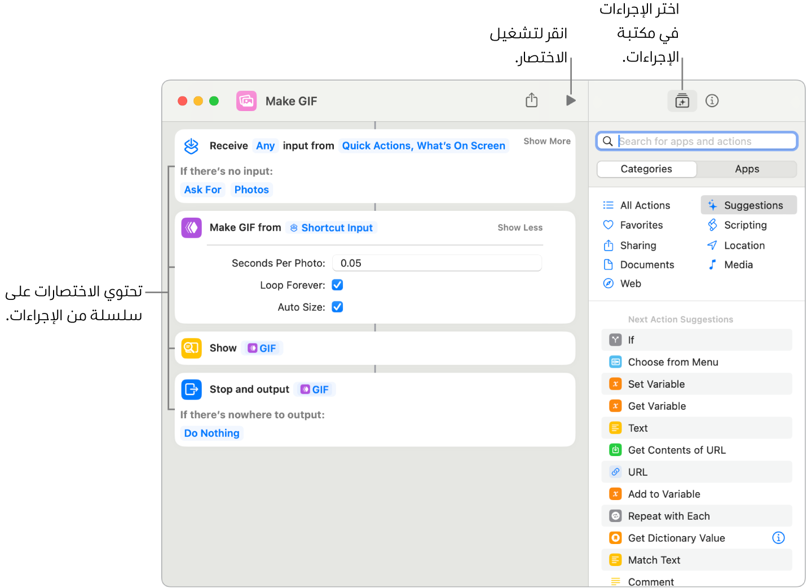Open the Any input type selector
This screenshot has width=807, height=588.
(x=265, y=145)
